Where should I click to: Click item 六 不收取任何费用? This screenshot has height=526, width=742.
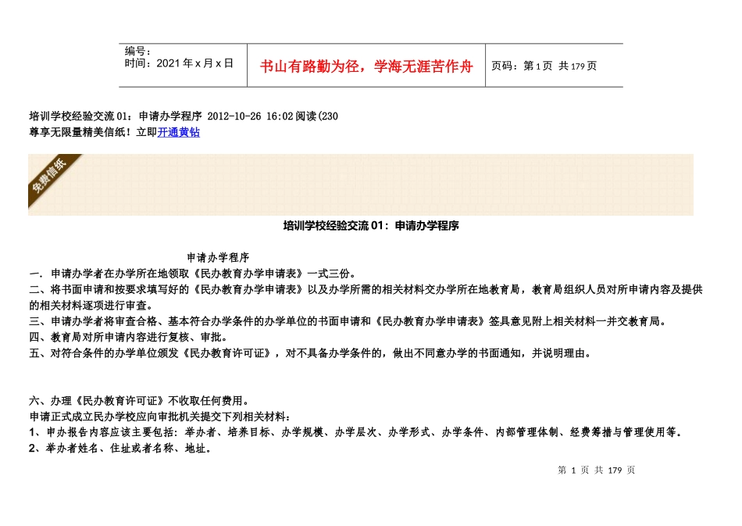[139, 401]
